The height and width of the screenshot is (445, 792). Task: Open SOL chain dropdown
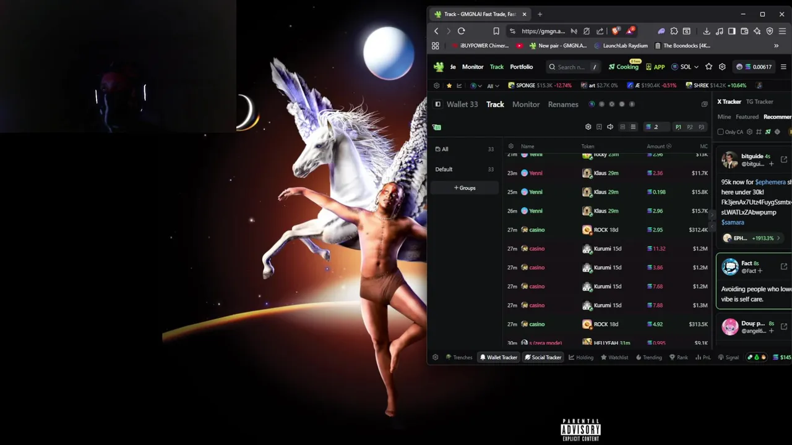[685, 67]
